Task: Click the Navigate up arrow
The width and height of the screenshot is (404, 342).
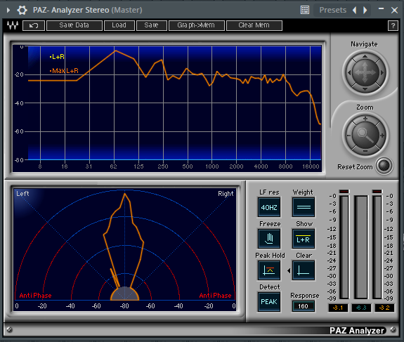Action: tap(365, 56)
